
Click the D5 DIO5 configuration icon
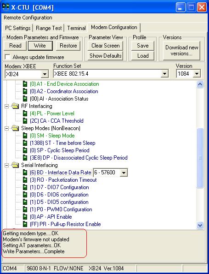click(25, 202)
